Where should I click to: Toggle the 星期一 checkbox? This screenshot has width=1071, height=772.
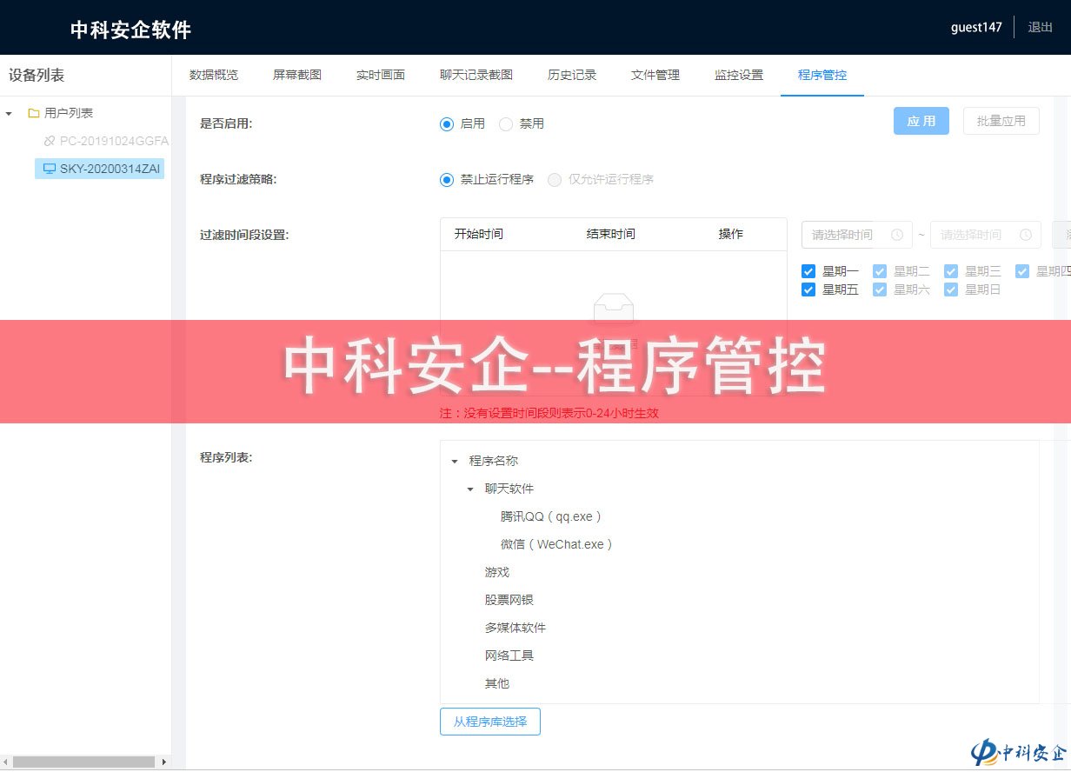tap(808, 271)
